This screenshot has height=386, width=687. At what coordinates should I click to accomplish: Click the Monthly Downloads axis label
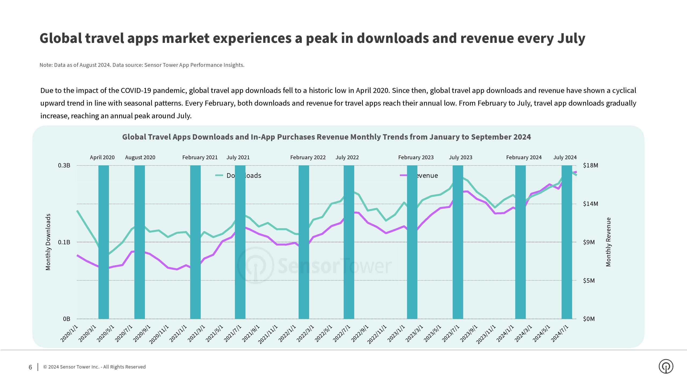point(48,242)
